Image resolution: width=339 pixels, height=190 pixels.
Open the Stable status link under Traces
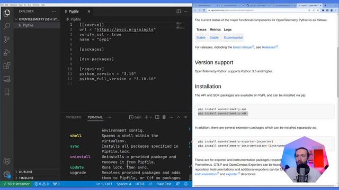click(201, 37)
